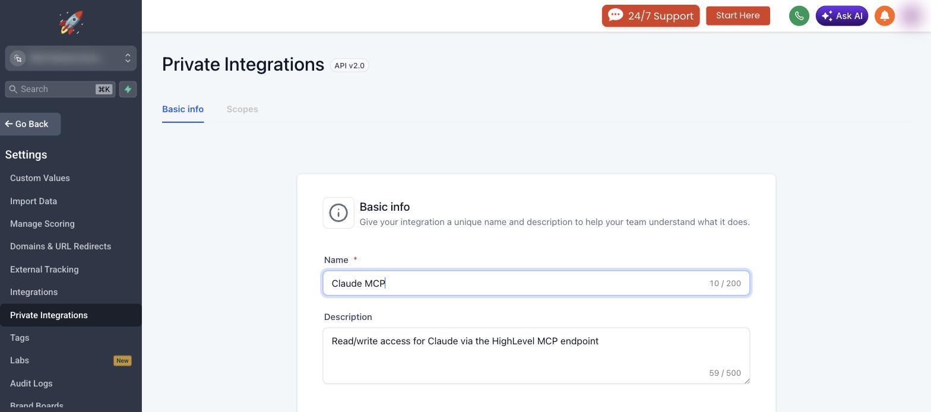The width and height of the screenshot is (931, 412).
Task: Click the 59 / 500 character counter
Action: coord(725,373)
